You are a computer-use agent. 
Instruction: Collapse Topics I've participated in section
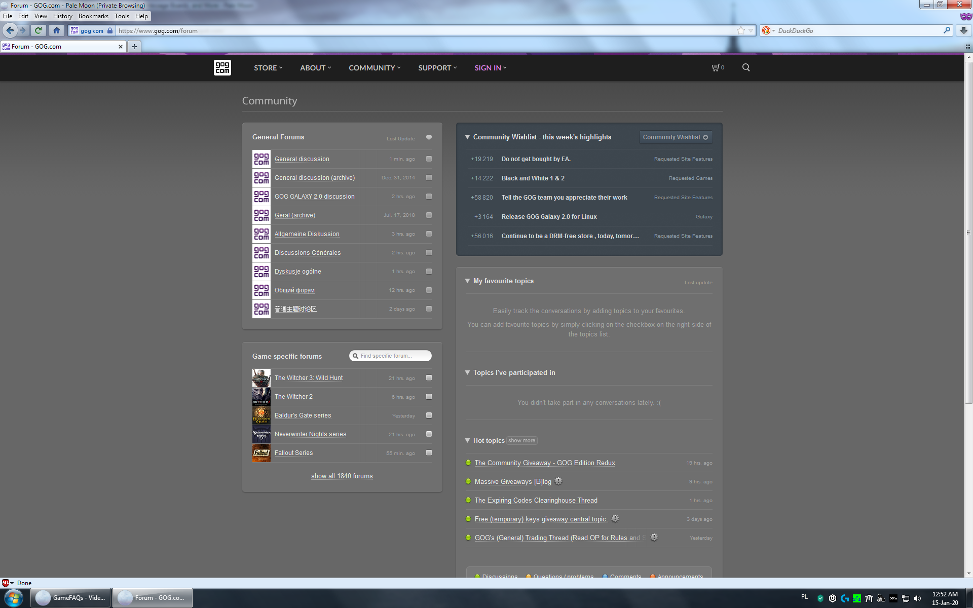(x=467, y=373)
